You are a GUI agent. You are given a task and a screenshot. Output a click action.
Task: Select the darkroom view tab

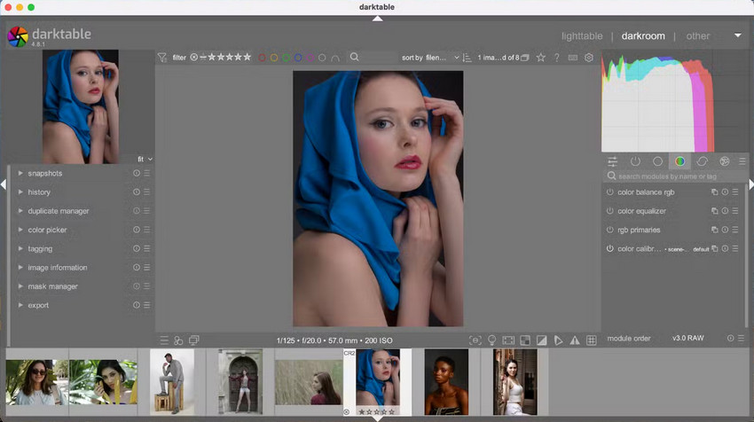pos(643,36)
